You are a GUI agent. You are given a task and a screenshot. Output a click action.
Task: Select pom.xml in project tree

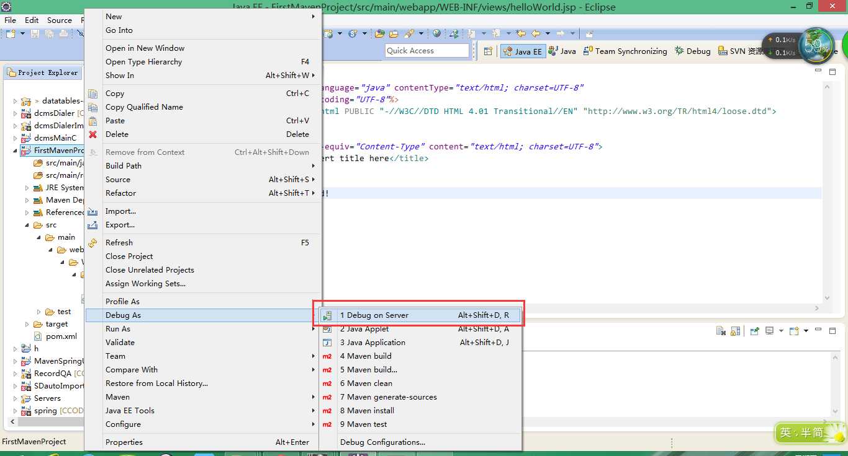tap(61, 336)
